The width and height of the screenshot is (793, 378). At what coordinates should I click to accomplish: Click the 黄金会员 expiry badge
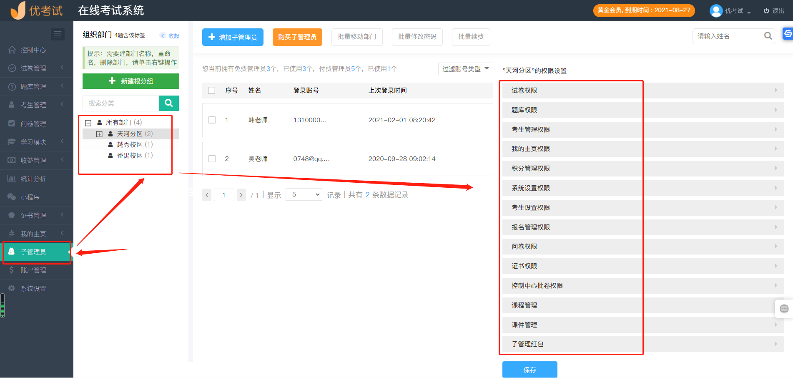click(x=644, y=10)
